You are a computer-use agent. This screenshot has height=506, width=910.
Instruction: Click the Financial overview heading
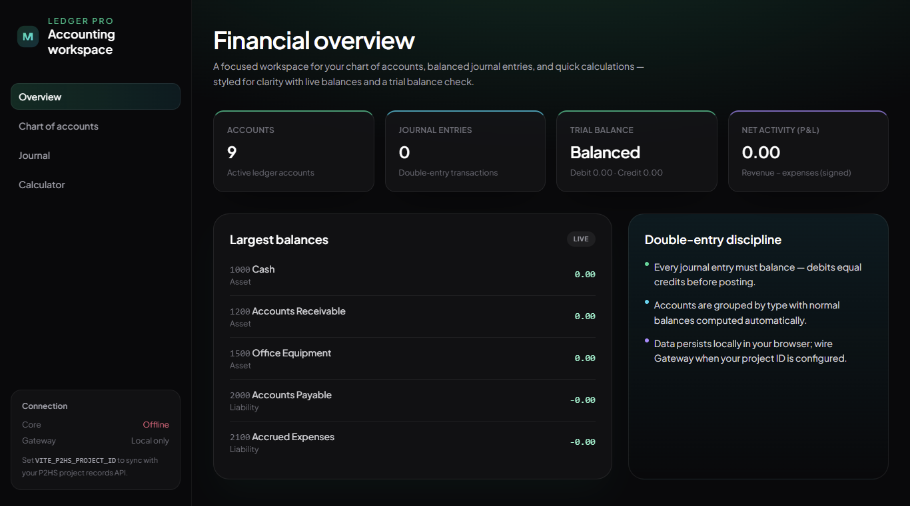314,41
